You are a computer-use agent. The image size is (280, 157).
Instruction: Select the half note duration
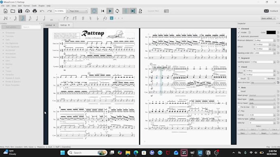tap(44, 18)
